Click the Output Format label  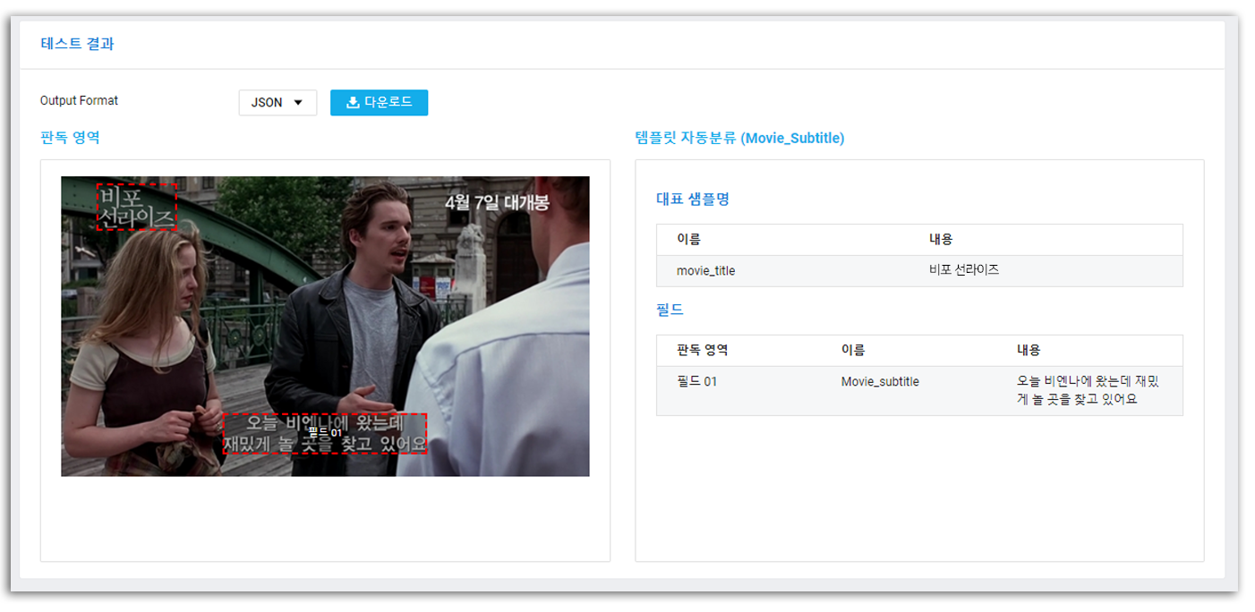coord(79,101)
